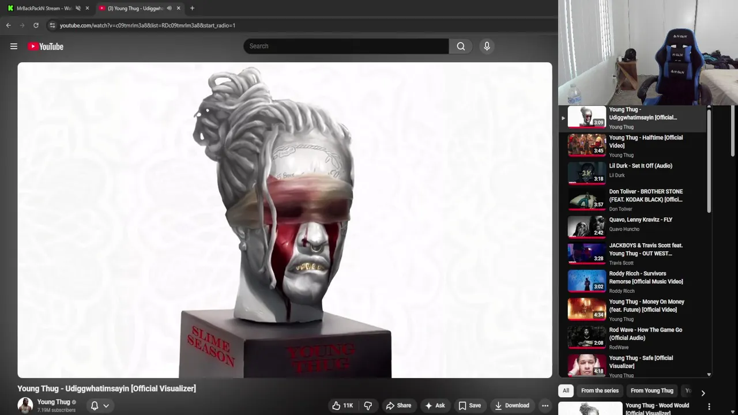
Task: Go back in browser history
Action: pos(9,25)
